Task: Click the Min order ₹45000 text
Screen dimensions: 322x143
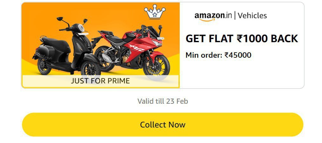Action: pyautogui.click(x=218, y=55)
